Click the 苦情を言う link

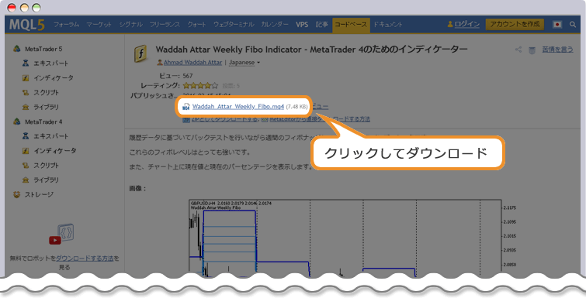point(557,50)
